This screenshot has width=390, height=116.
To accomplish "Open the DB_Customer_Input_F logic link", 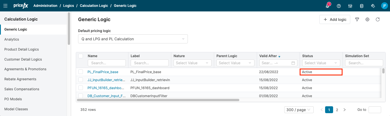I will [106, 96].
